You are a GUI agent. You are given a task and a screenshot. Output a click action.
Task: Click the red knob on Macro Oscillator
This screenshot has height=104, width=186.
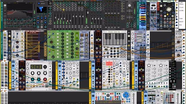pos(45,79)
